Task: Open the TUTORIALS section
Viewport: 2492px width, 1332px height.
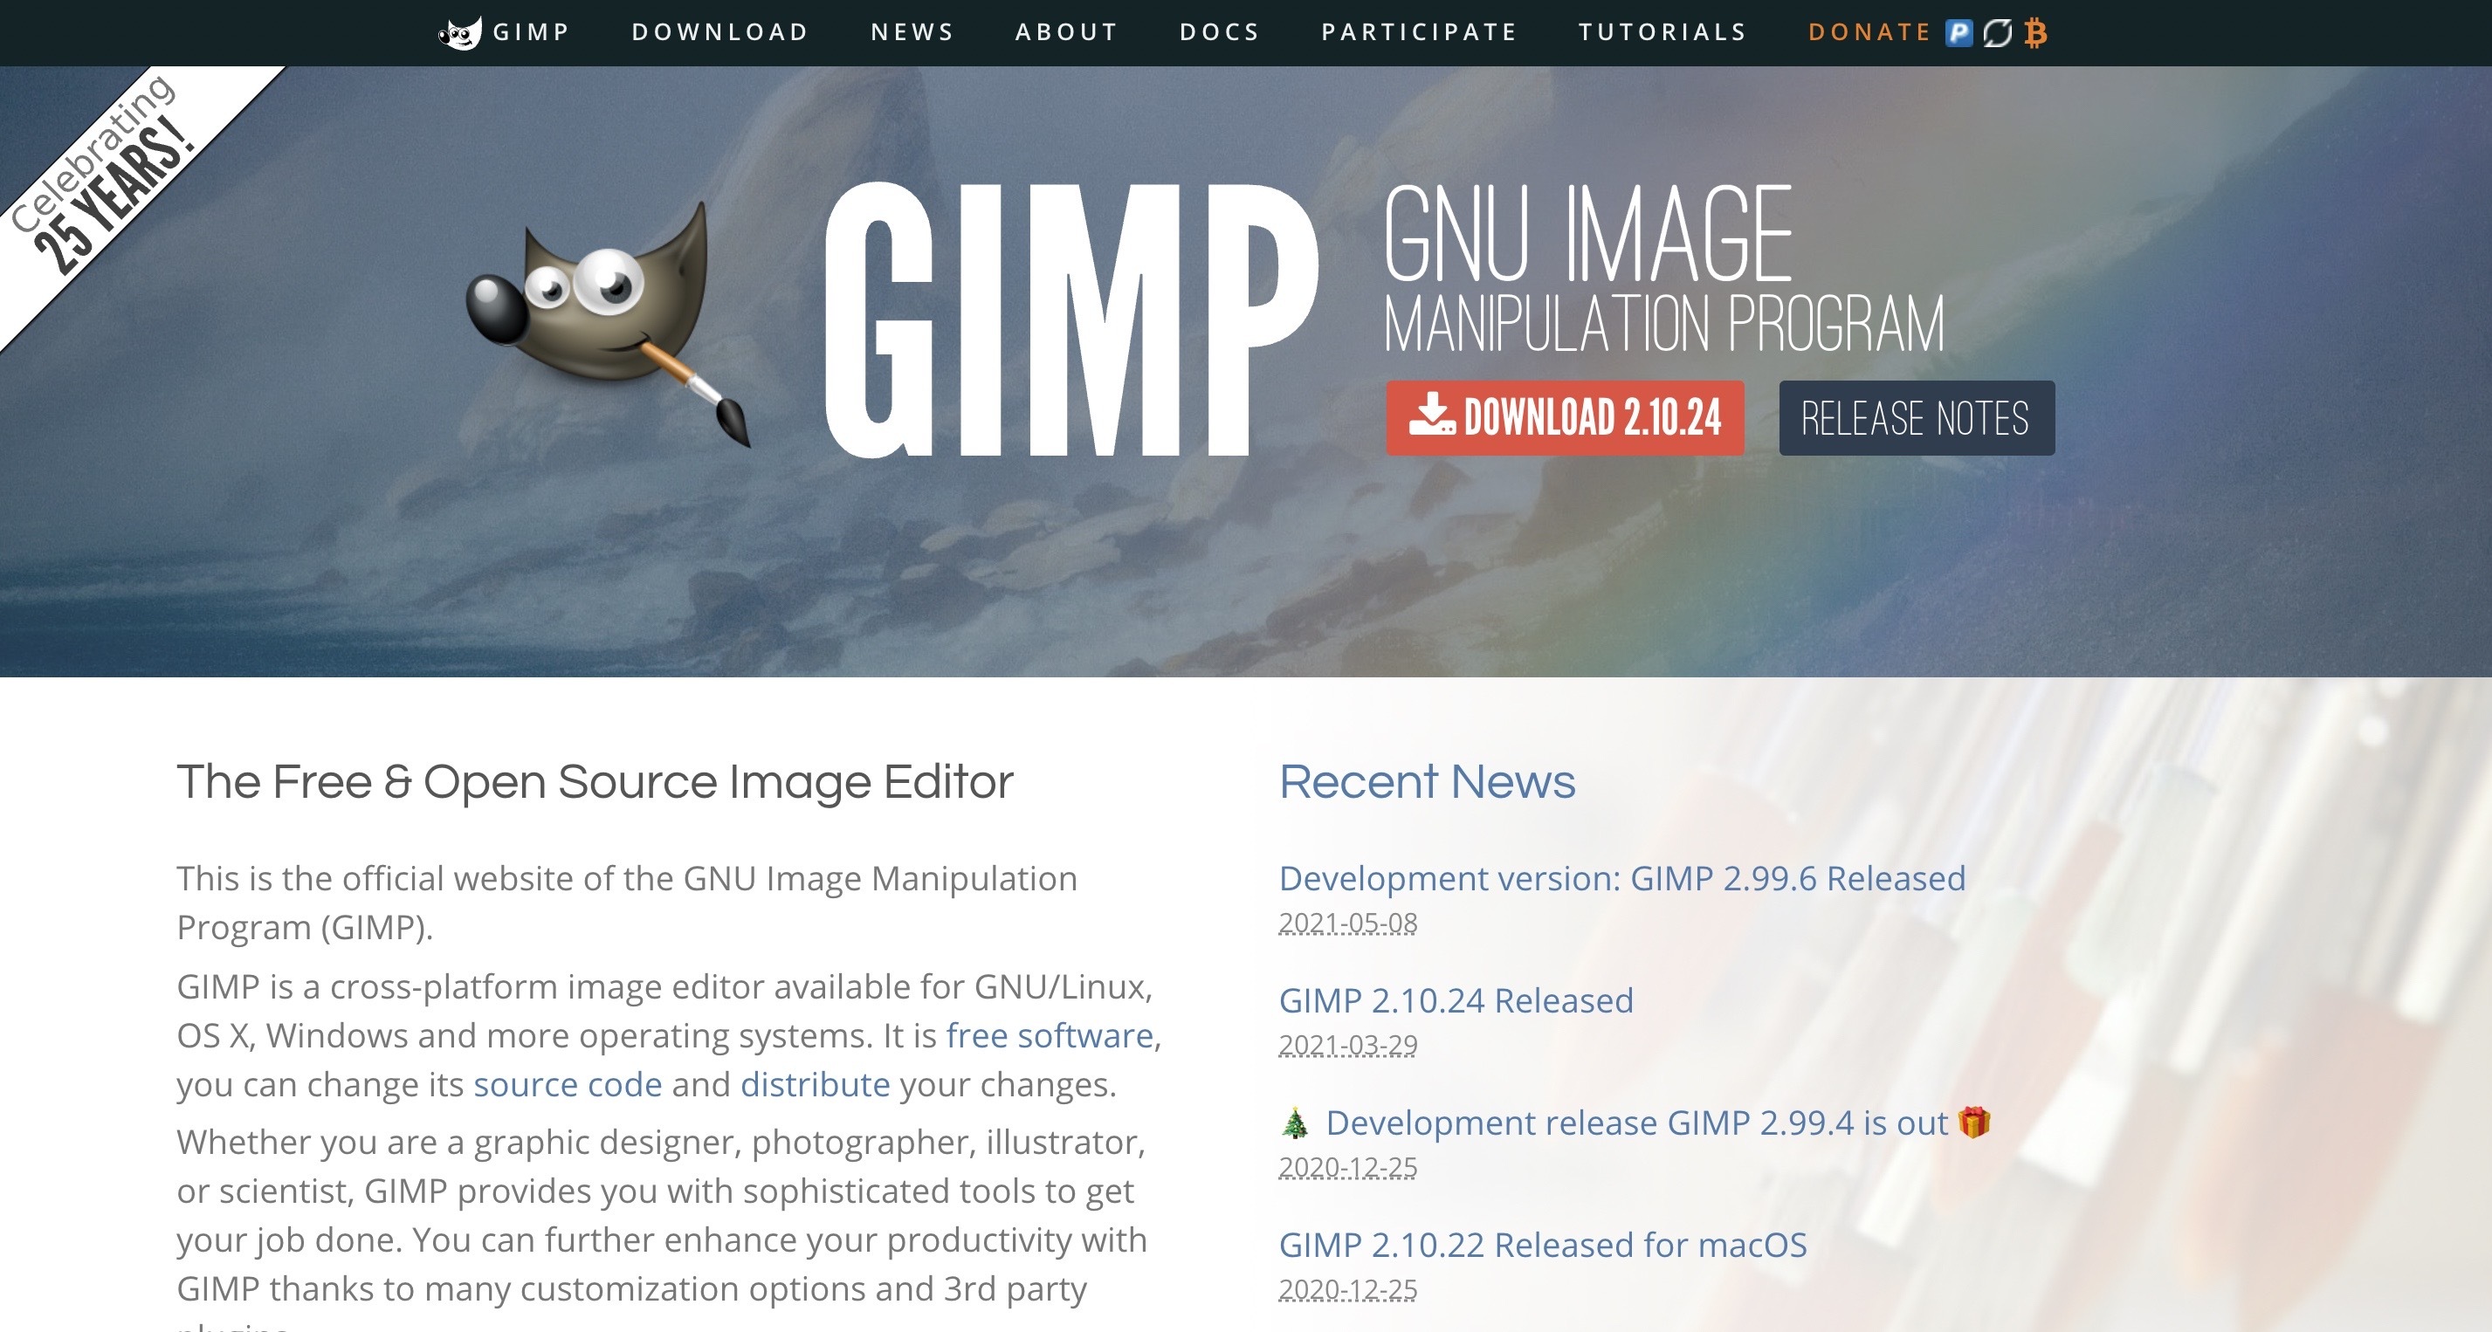Action: pyautogui.click(x=1662, y=31)
